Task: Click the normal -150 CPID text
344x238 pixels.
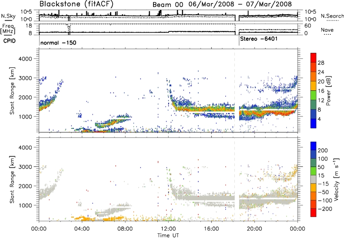Action: click(58, 43)
